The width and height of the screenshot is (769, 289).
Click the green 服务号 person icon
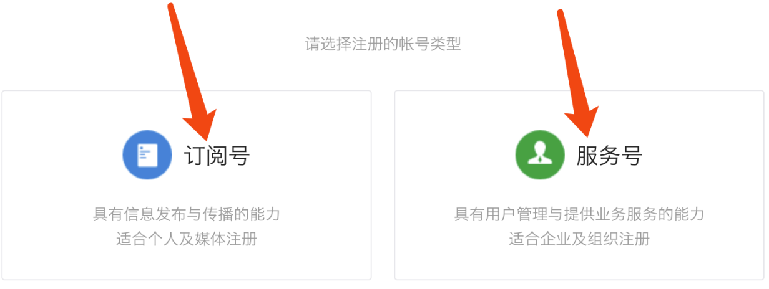[x=540, y=155]
